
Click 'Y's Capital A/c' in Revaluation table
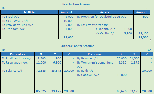105,33
